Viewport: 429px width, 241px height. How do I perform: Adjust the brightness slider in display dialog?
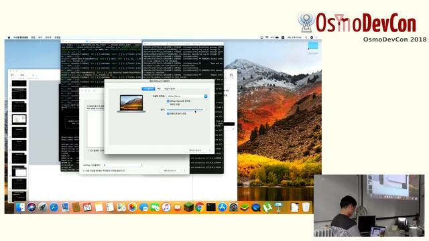point(185,110)
